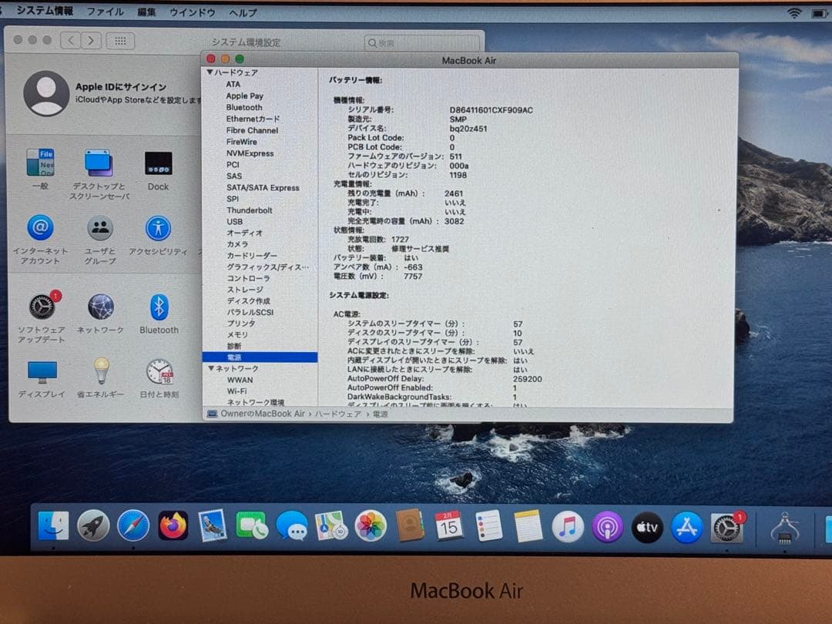
Task: Click OwnerのMacBook Air in path bar
Action: coord(263,414)
